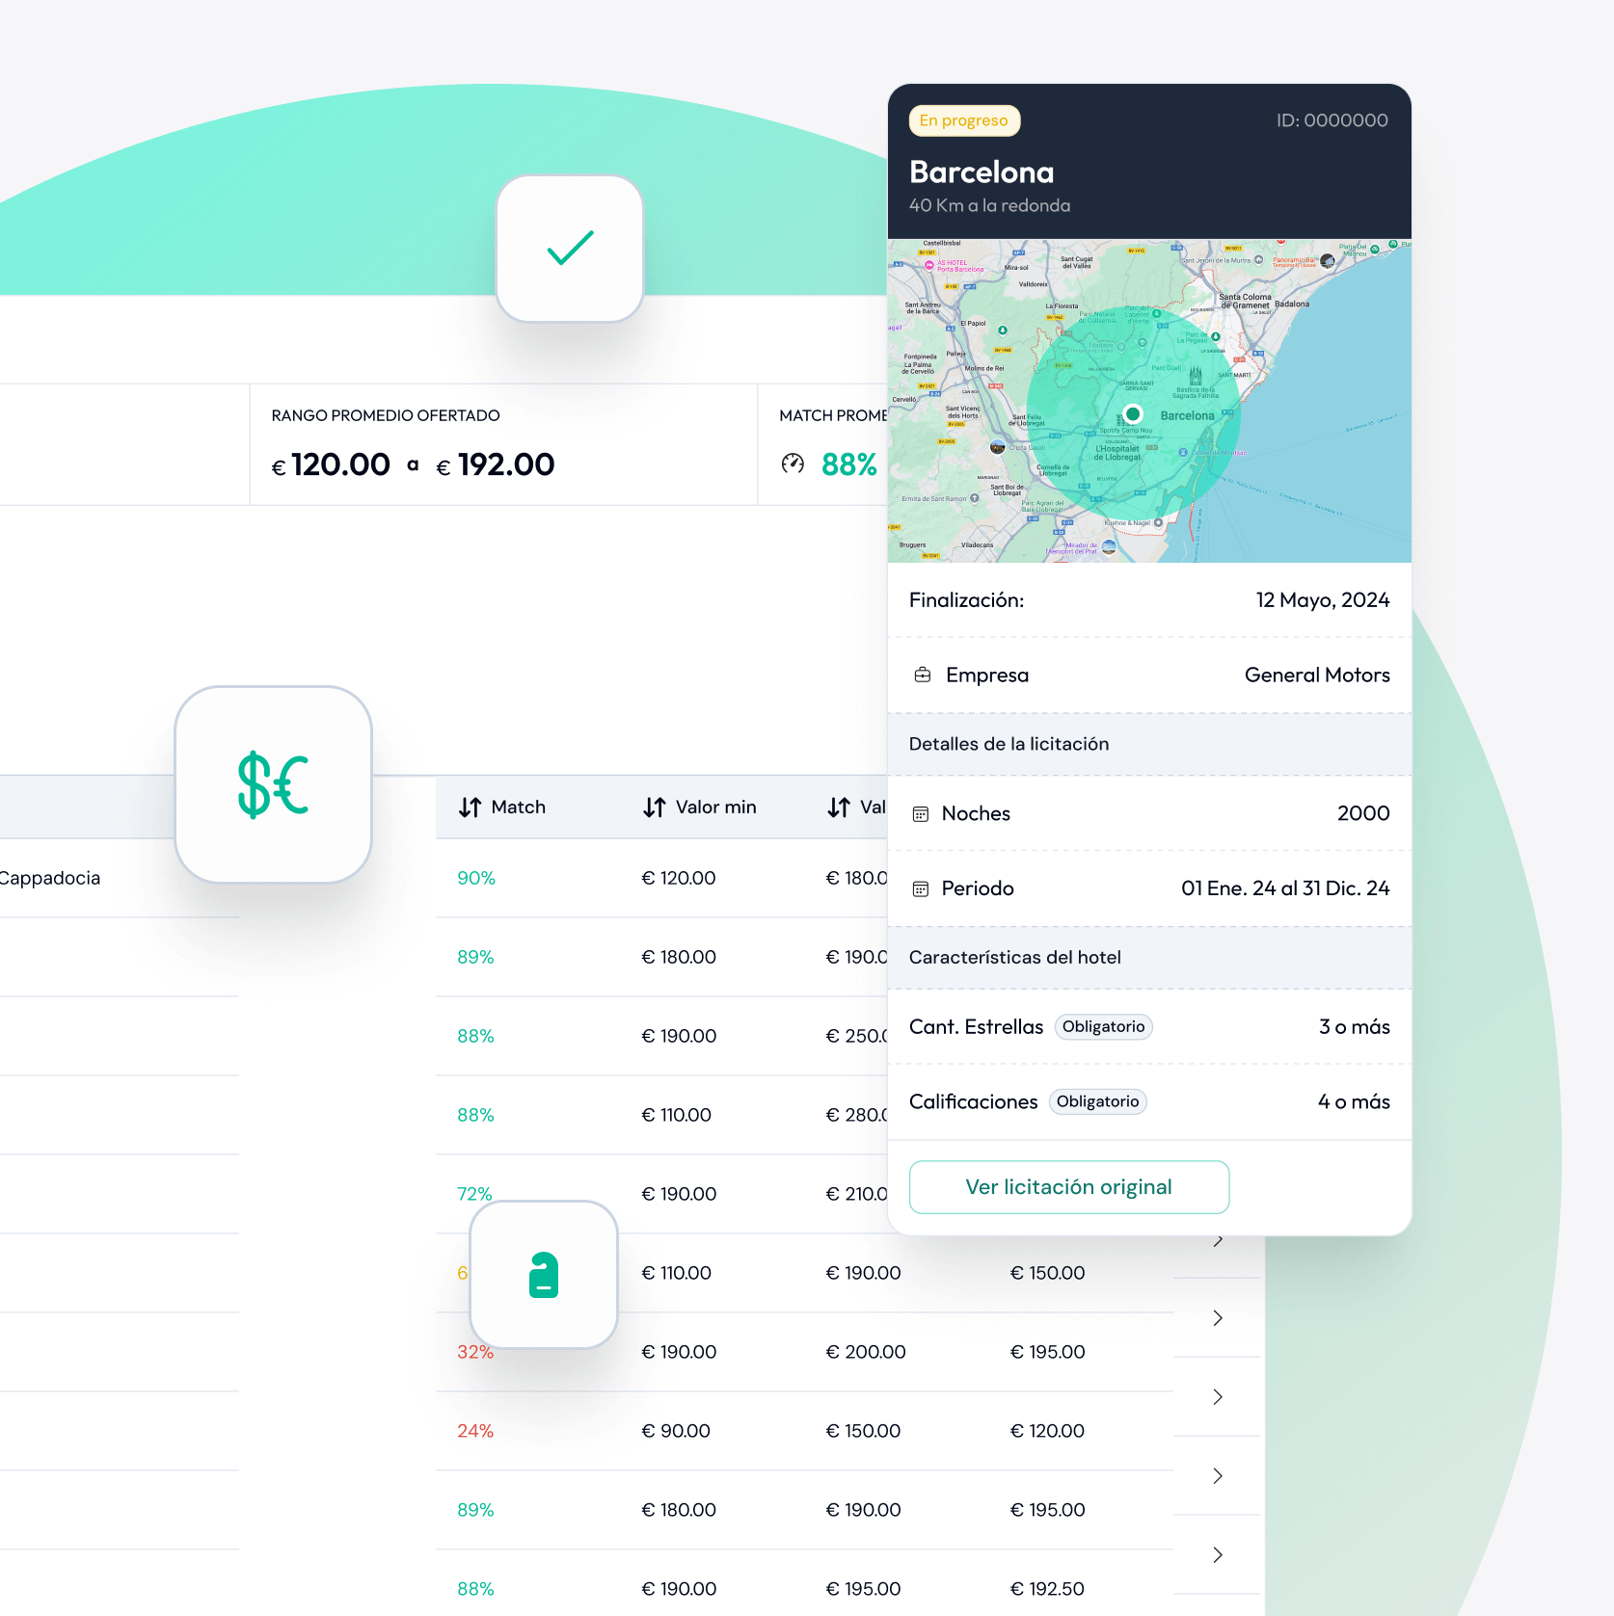The width and height of the screenshot is (1614, 1616).
Task: Click the green checkmark icon tile
Action: point(570,249)
